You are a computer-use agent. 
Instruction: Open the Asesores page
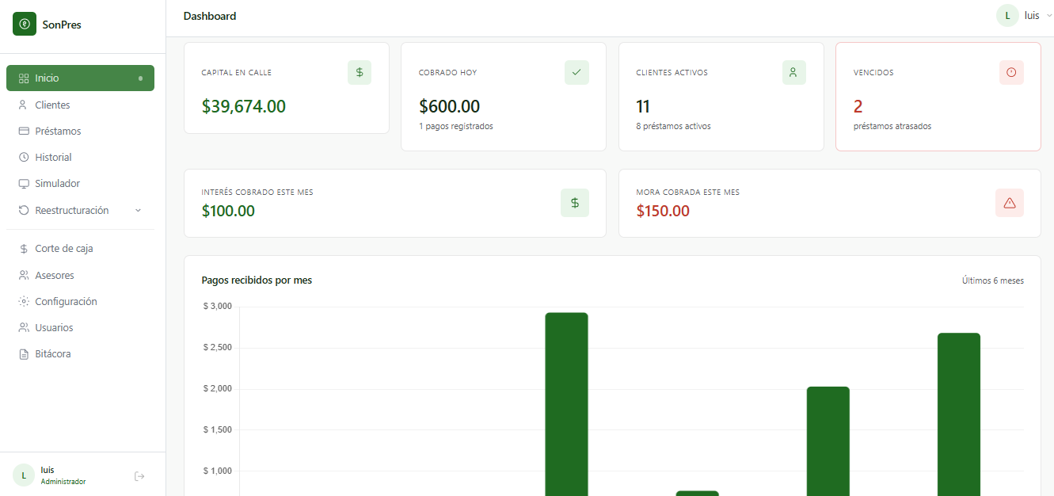coord(80,275)
